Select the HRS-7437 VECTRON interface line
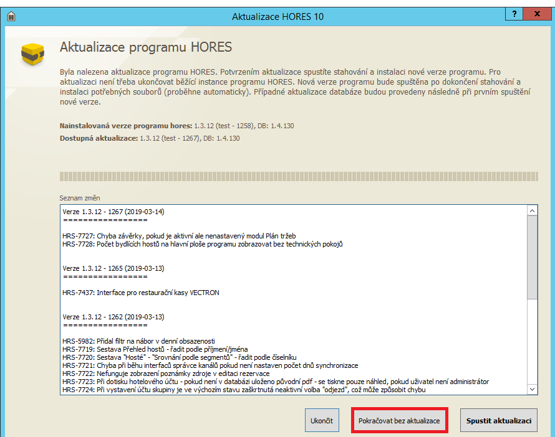 click(x=141, y=293)
